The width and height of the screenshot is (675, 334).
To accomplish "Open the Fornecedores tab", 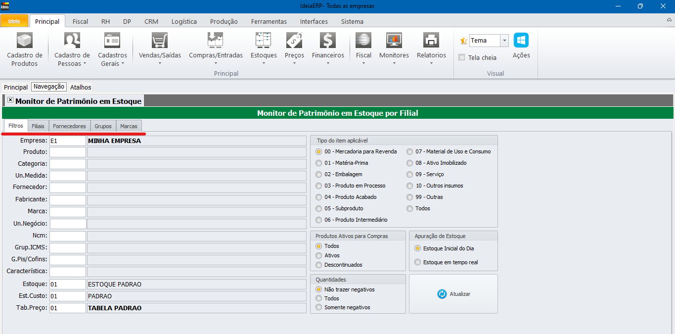I will pyautogui.click(x=69, y=126).
